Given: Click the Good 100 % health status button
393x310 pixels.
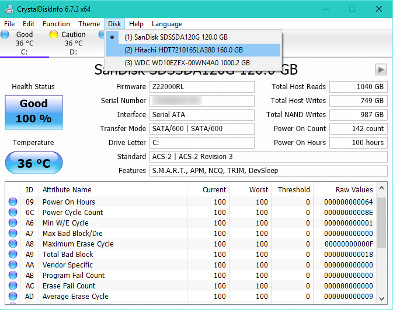Looking at the screenshot, I should 34,112.
